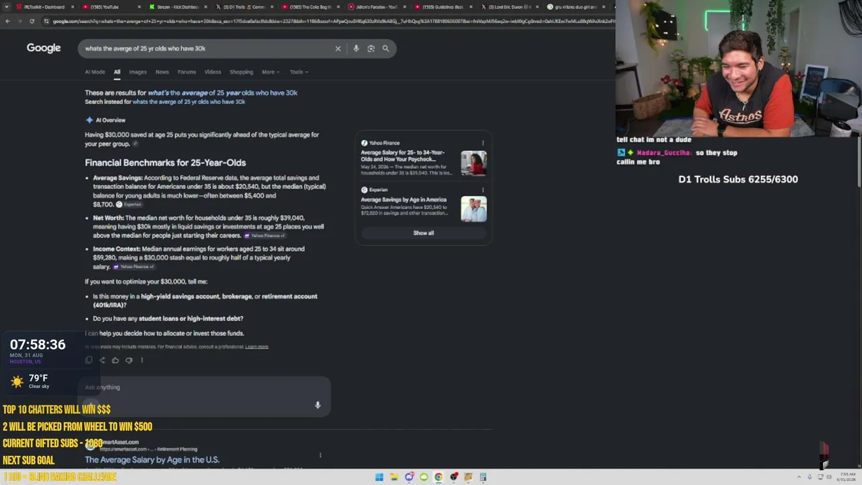Expand the Tools dropdown

click(x=298, y=72)
